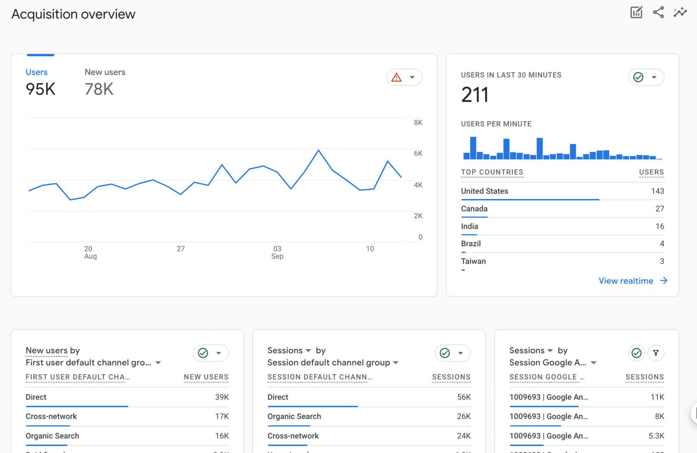Screen dimensions: 697x453
Task: Click the checkmark icon on Sessions channel card
Action: (x=445, y=353)
